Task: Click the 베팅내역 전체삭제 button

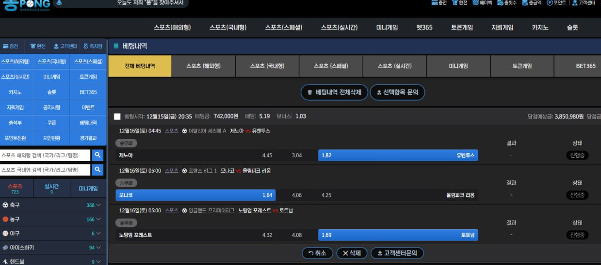Action: coord(334,92)
